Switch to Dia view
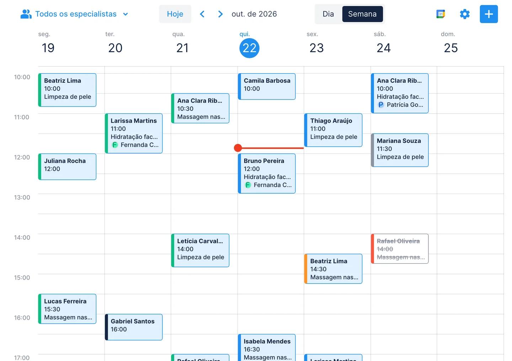 pos(328,14)
